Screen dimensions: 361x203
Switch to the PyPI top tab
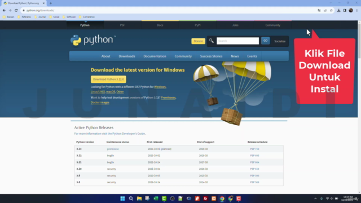197,25
